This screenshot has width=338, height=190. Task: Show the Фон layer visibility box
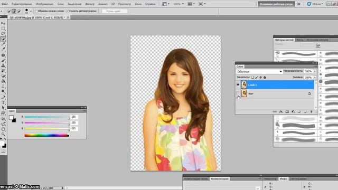tap(238, 94)
